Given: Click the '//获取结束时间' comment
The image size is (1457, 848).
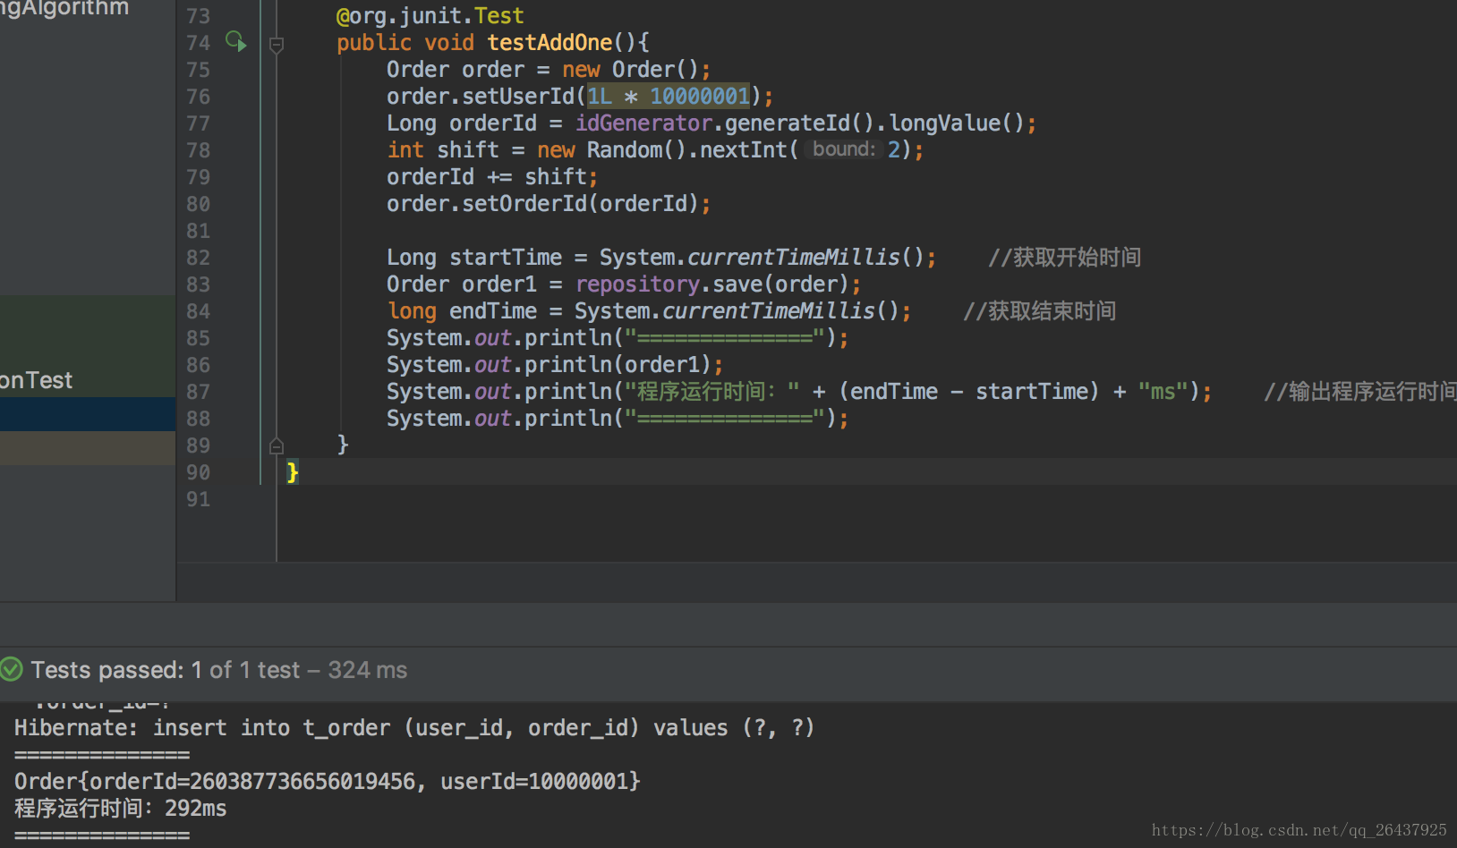Looking at the screenshot, I should point(1039,311).
